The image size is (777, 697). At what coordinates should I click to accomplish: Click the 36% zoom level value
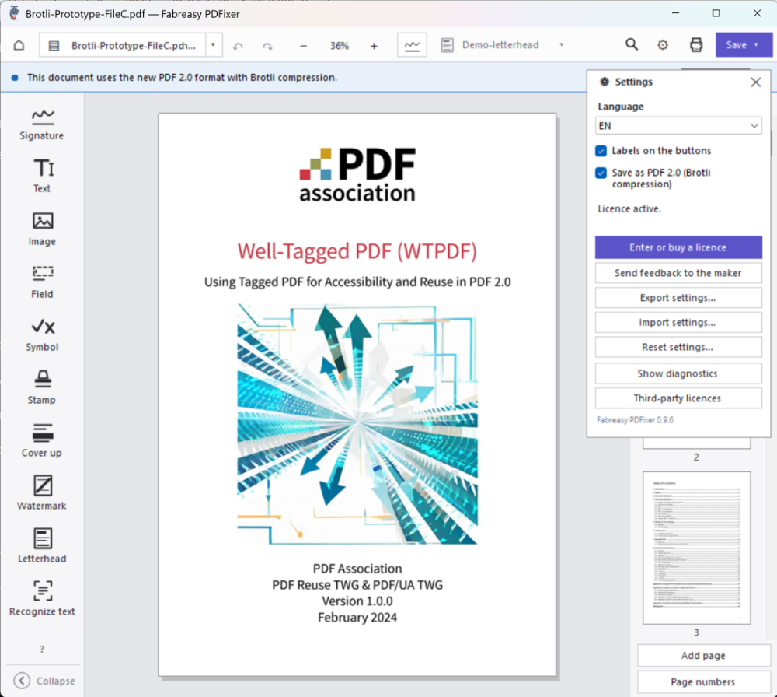(x=340, y=46)
